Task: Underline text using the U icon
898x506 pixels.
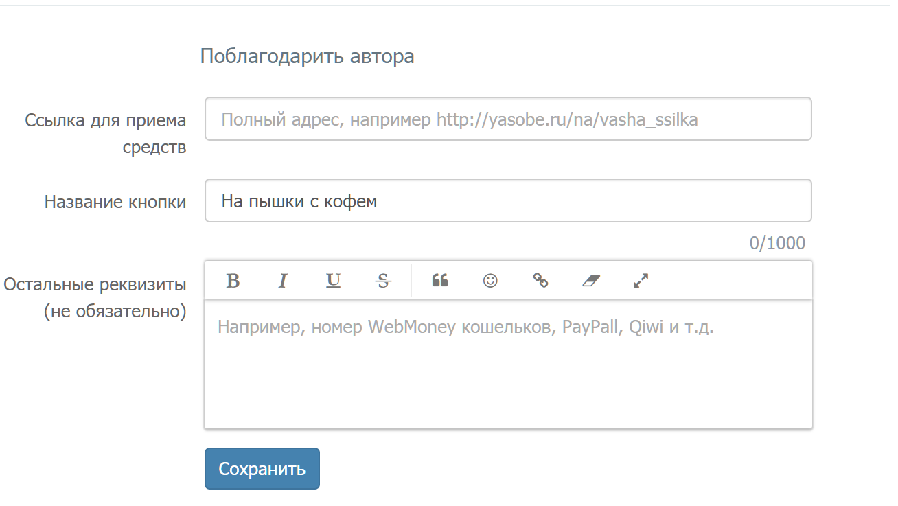Action: click(333, 281)
